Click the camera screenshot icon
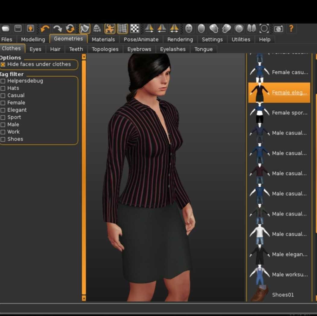The image size is (317, 316). (x=278, y=29)
